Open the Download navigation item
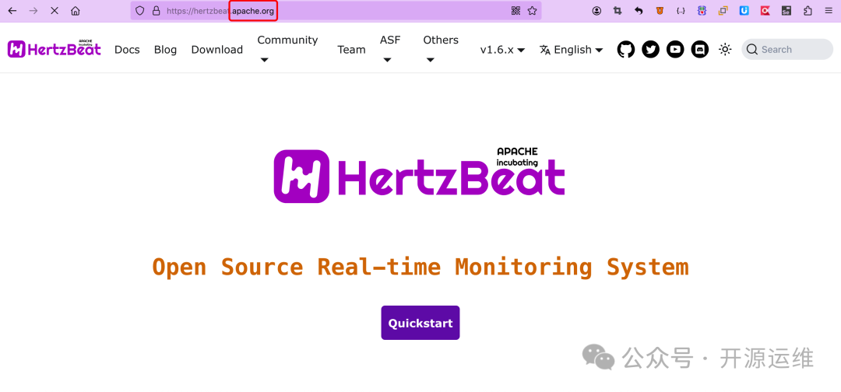Screen dimensions: 841x392 click(217, 50)
